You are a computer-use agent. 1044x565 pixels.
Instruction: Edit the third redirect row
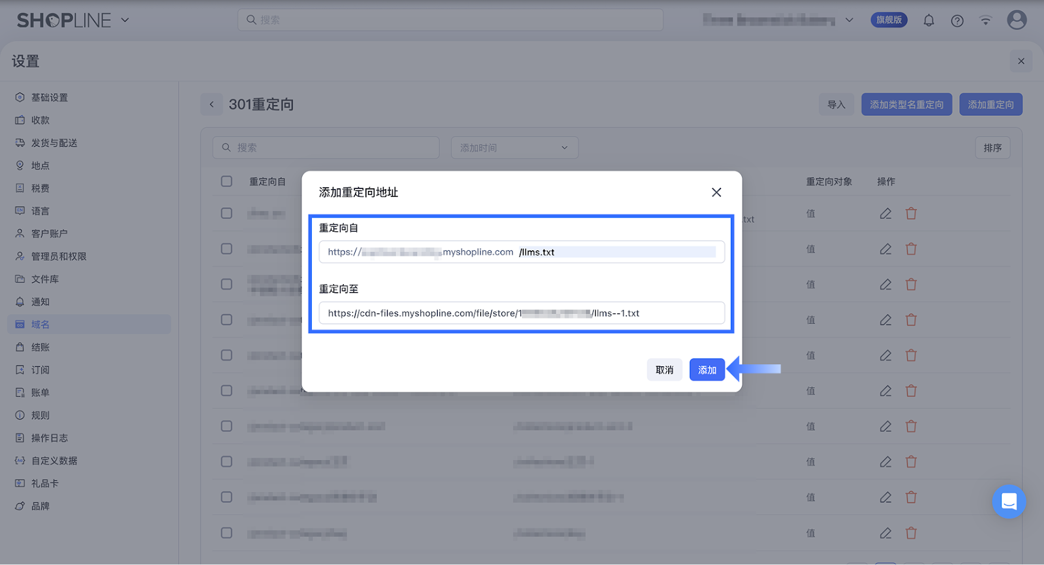click(885, 284)
